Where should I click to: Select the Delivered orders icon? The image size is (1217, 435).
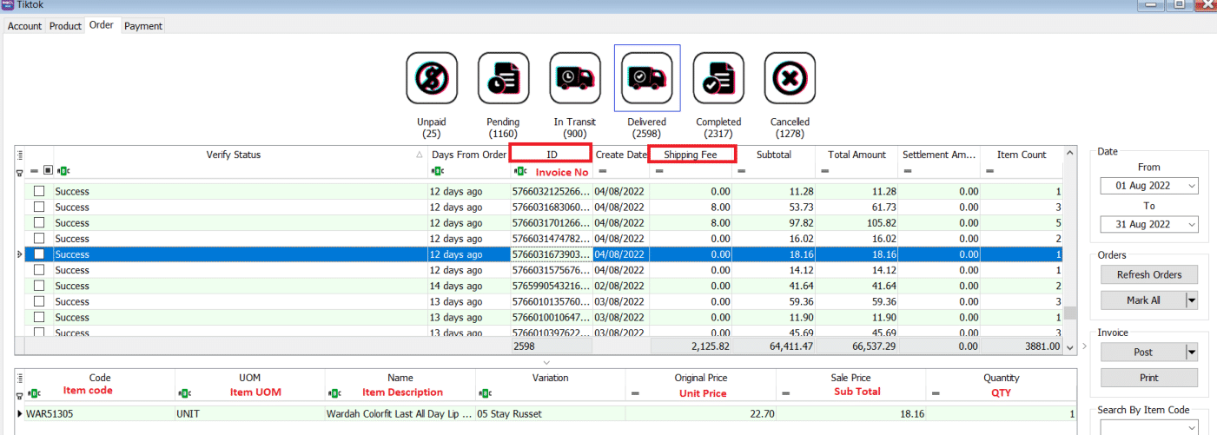647,78
